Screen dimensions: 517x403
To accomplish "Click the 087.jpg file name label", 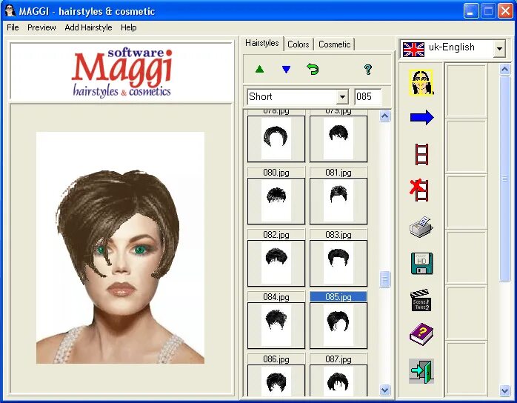I will coord(338,359).
